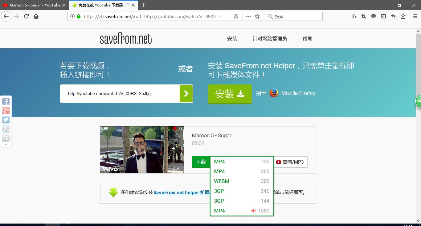This screenshot has width=421, height=226.
Task: Click the screenshot crop icon in the toolbar
Action: click(x=364, y=16)
